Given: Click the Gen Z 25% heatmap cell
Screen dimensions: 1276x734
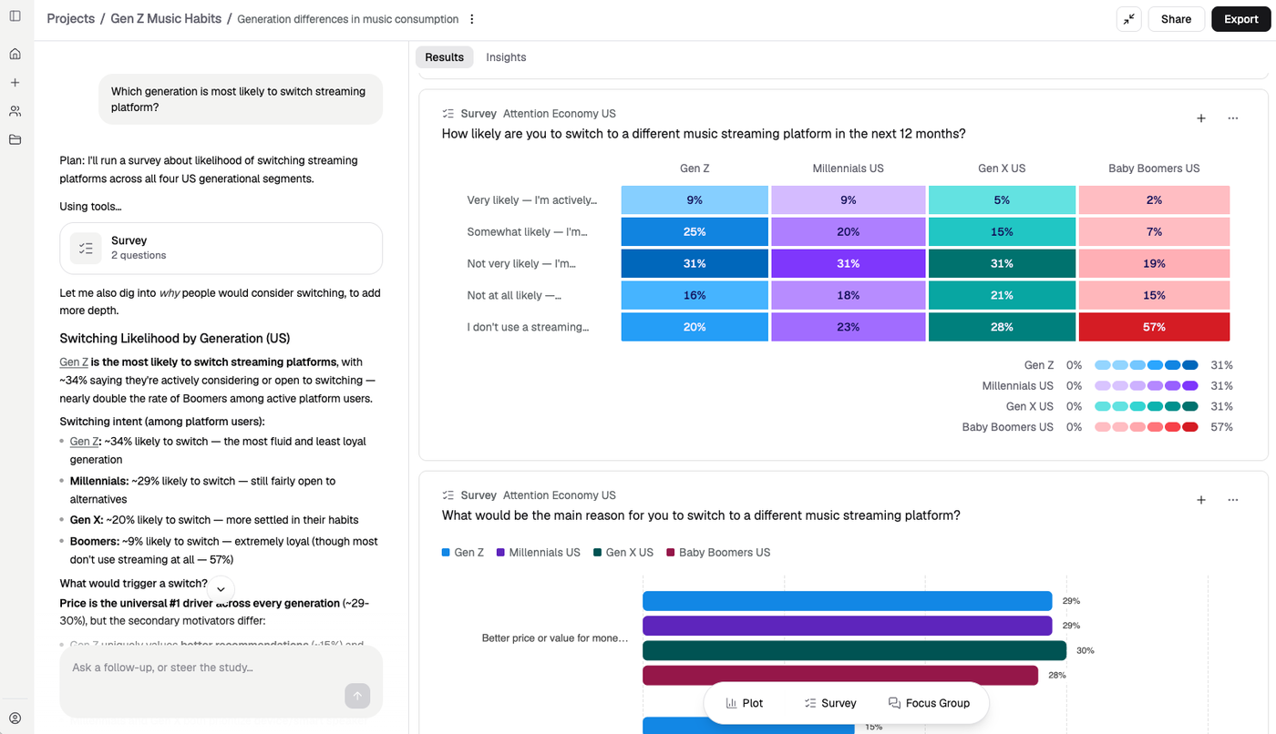Looking at the screenshot, I should 695,231.
